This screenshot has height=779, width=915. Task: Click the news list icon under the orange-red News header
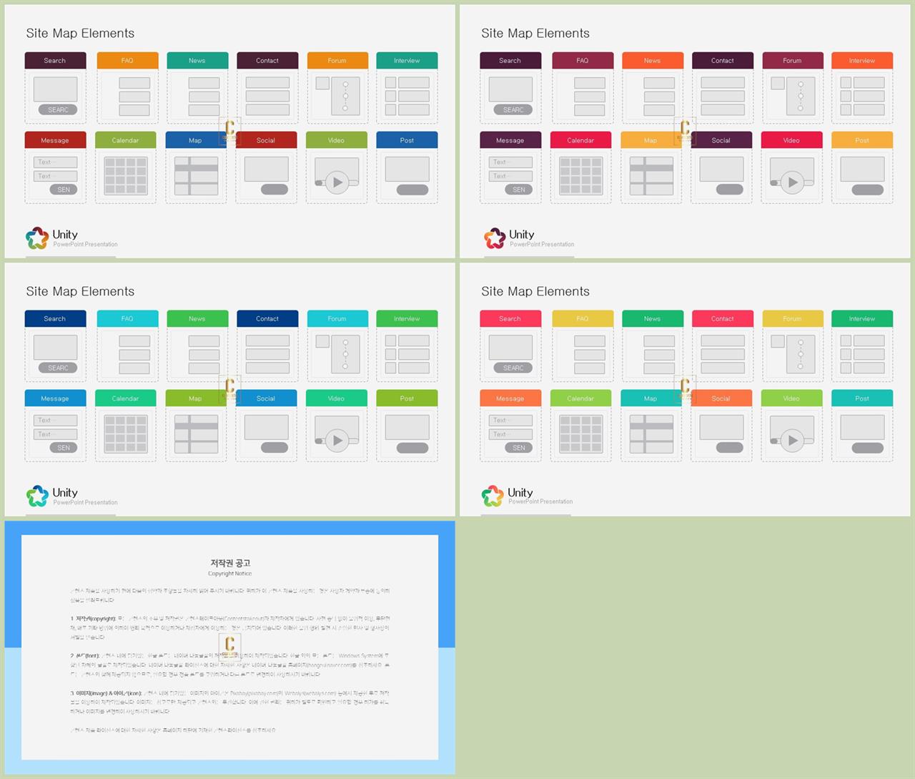tap(659, 96)
